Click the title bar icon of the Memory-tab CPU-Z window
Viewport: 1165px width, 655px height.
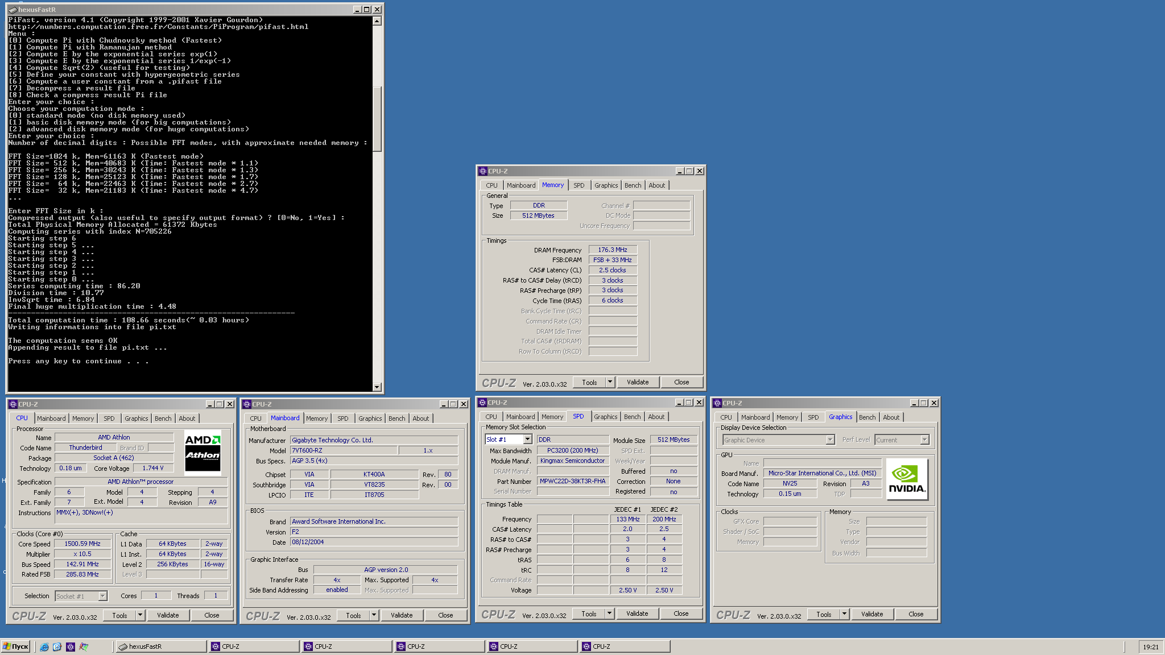click(483, 171)
